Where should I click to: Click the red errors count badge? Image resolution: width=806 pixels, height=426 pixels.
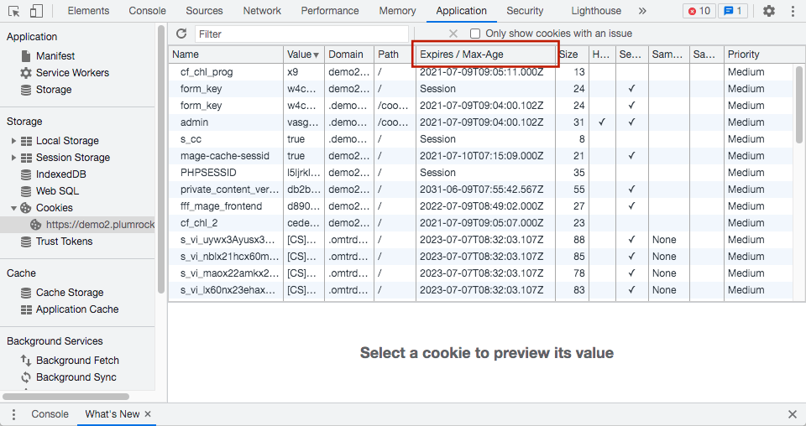click(x=699, y=11)
